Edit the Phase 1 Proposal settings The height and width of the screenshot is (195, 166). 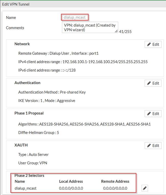(153, 114)
